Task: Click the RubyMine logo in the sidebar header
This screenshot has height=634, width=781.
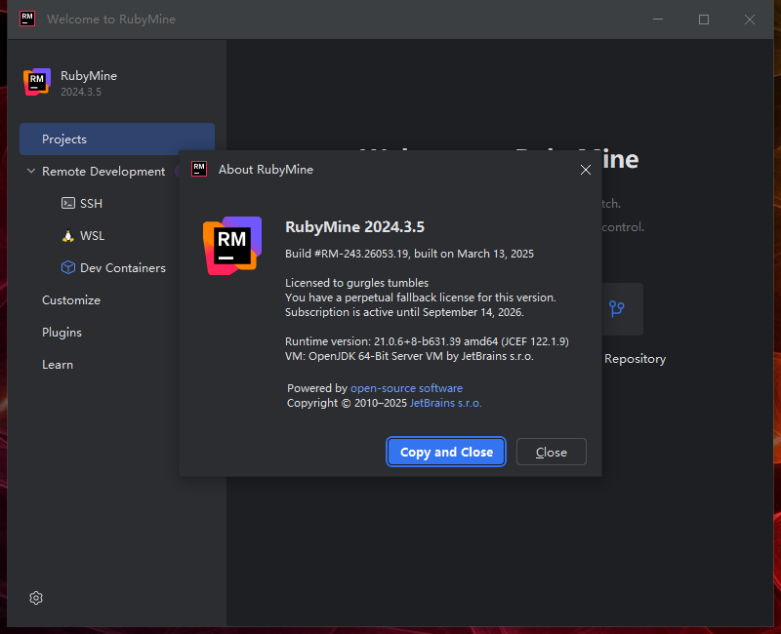Action: pos(37,82)
